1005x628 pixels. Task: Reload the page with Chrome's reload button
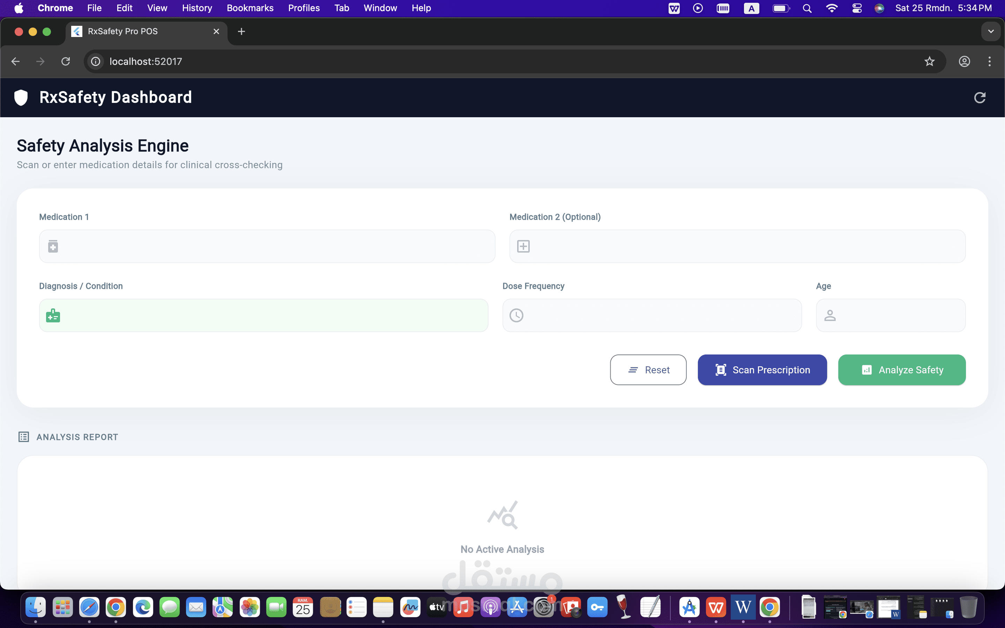[x=66, y=61]
